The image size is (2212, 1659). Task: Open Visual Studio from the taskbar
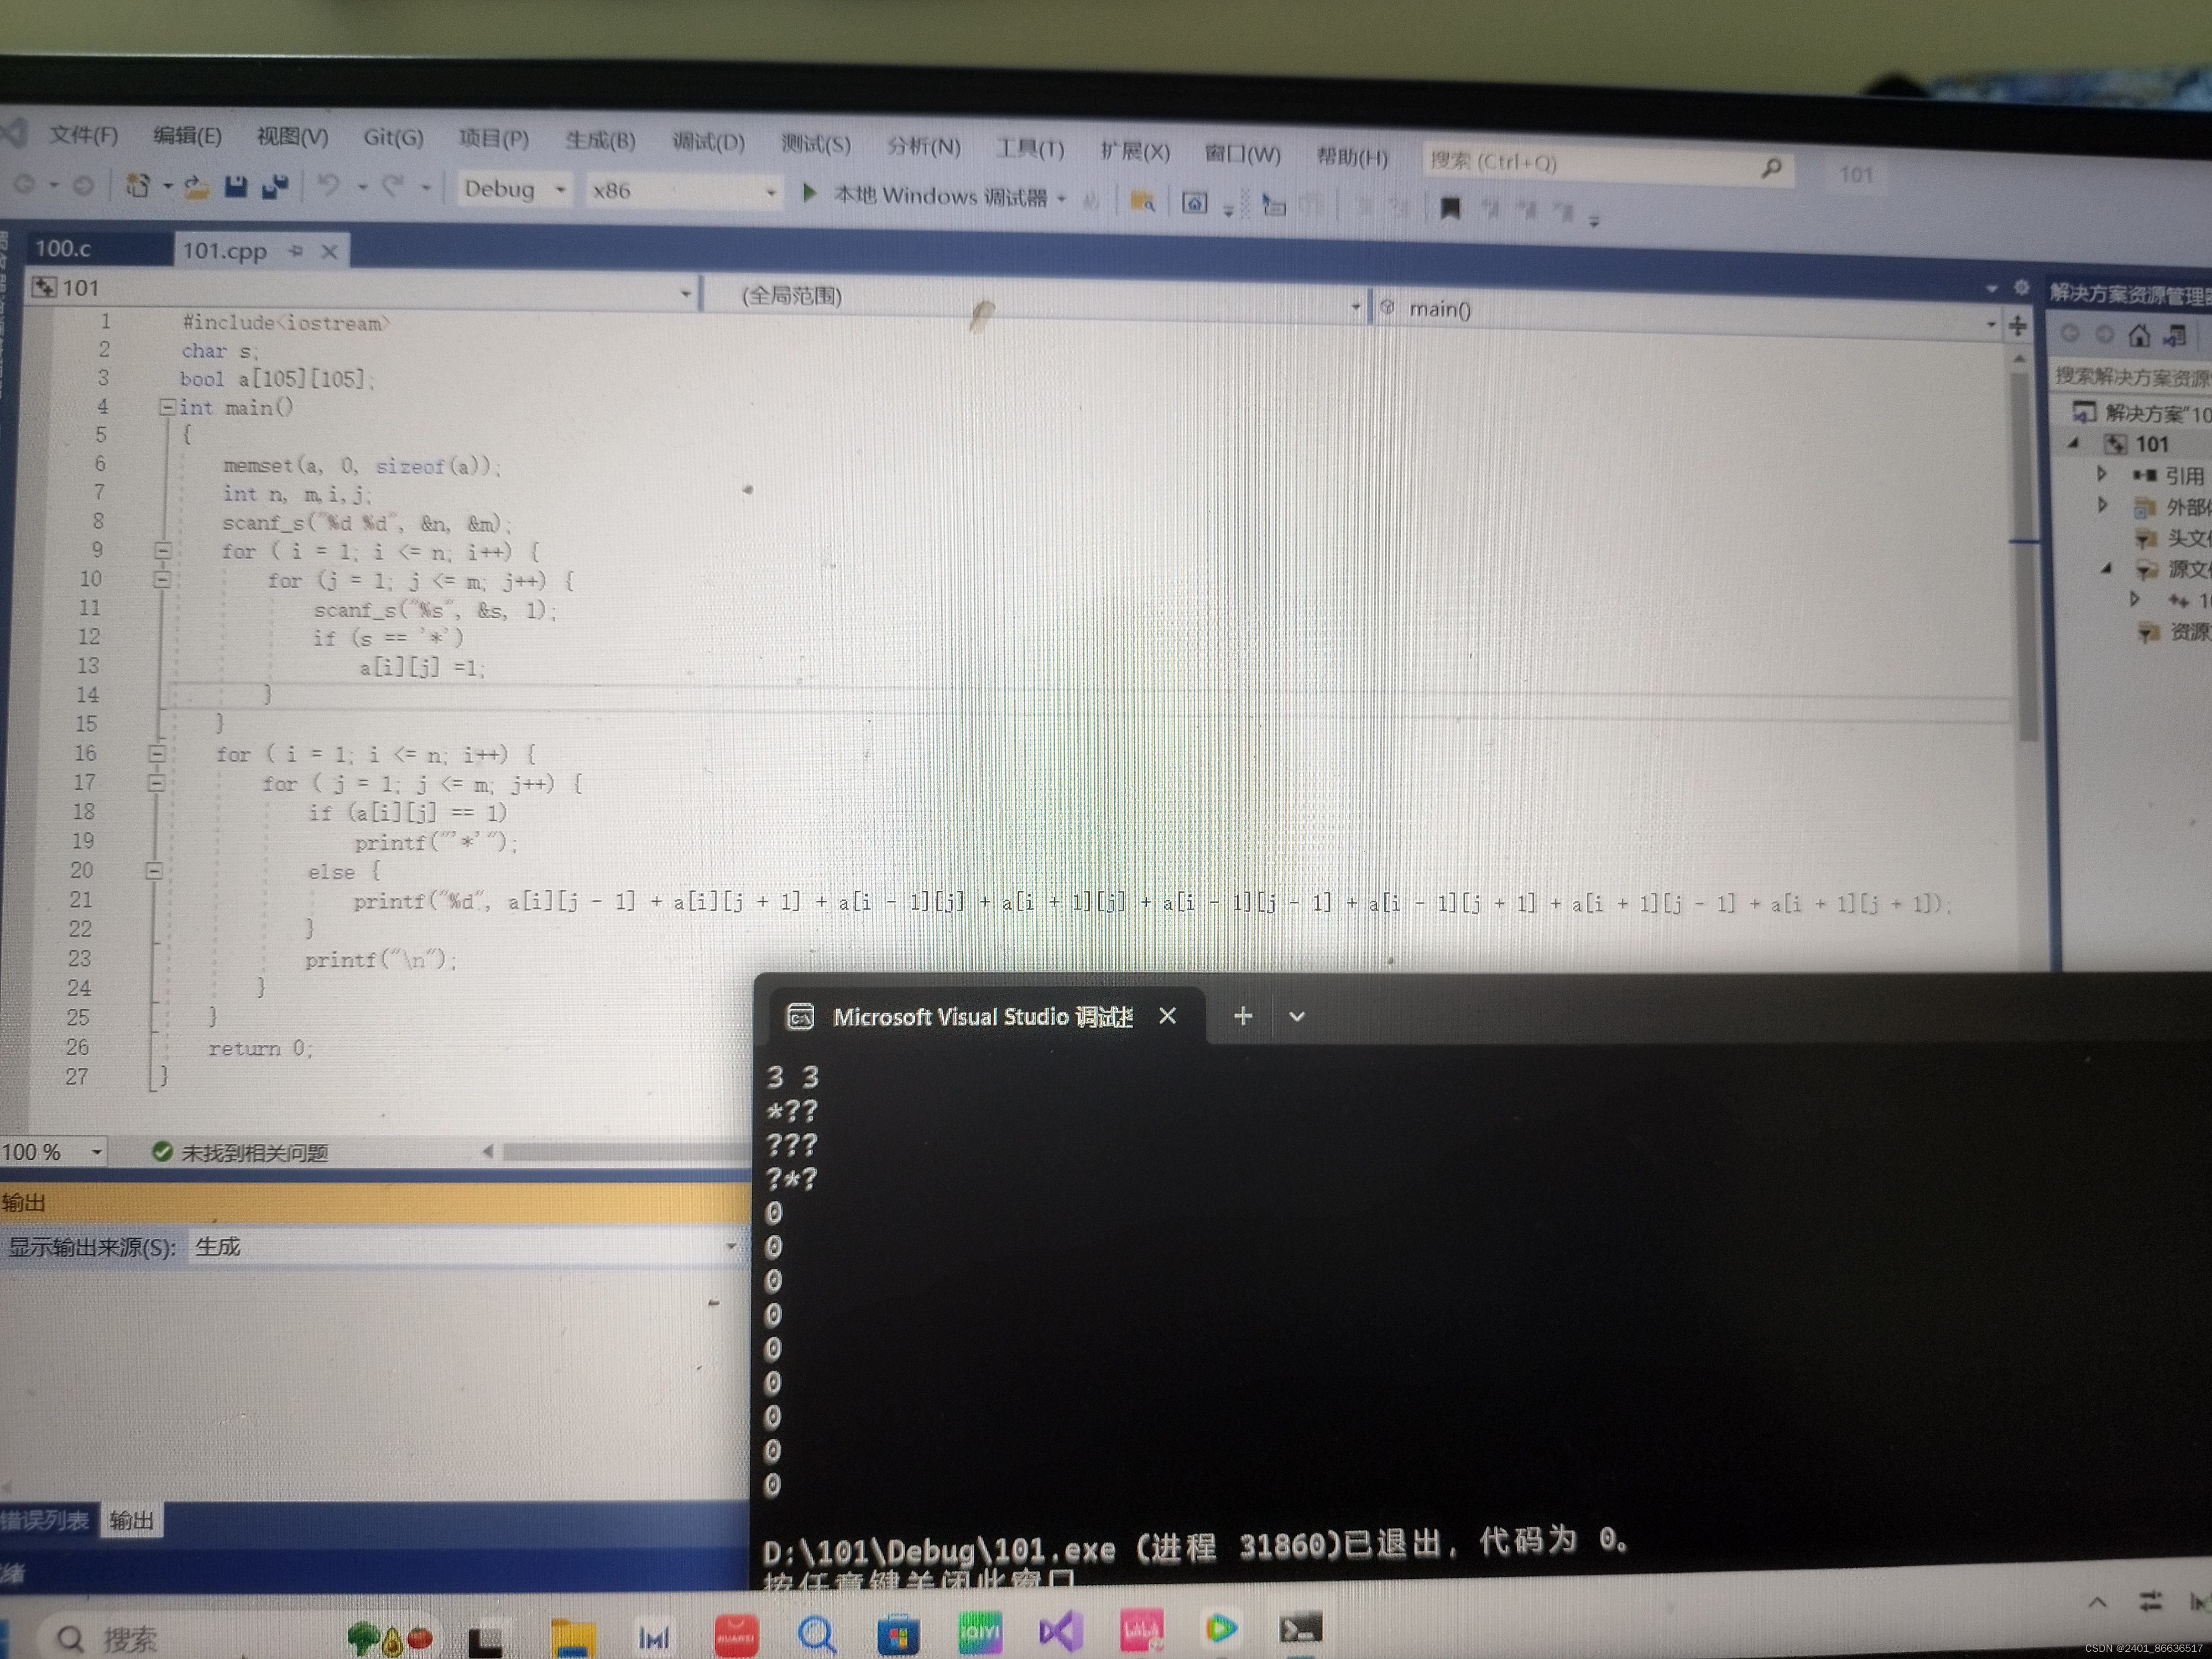1060,1632
